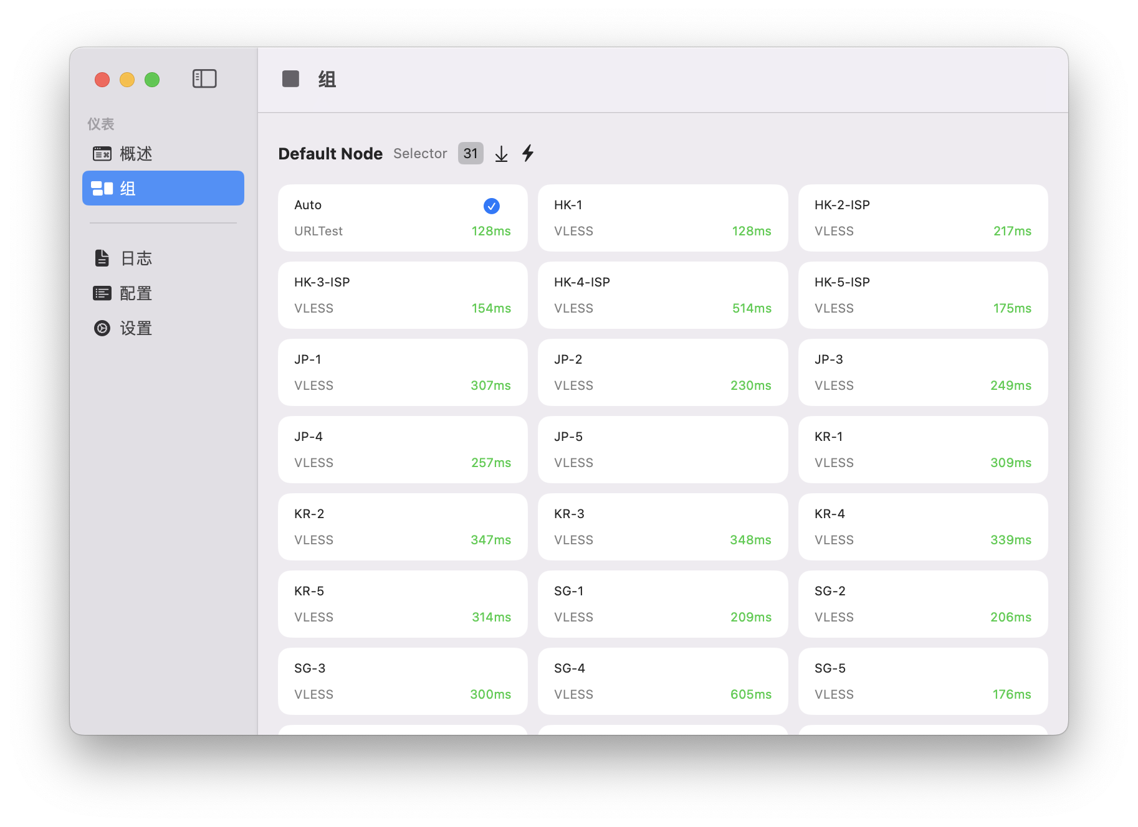Click the 154ms latency value
The height and width of the screenshot is (827, 1138).
point(491,308)
